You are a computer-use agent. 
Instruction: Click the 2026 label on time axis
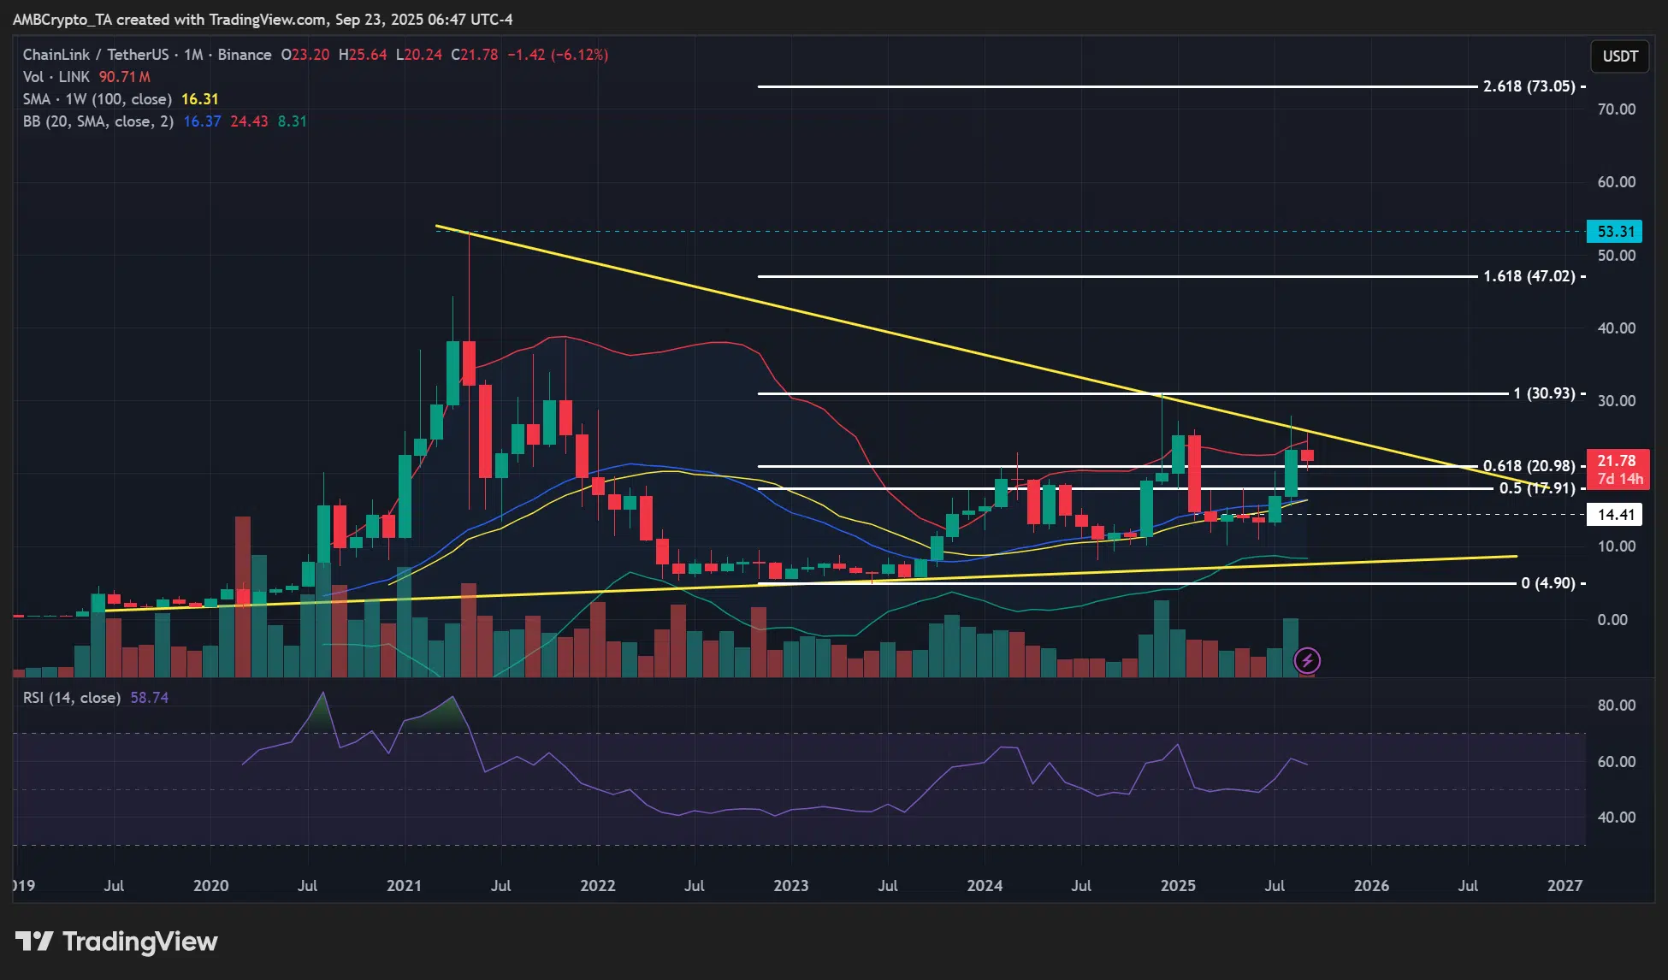point(1371,886)
